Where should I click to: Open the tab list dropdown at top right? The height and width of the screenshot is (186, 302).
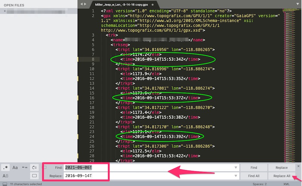click(297, 4)
